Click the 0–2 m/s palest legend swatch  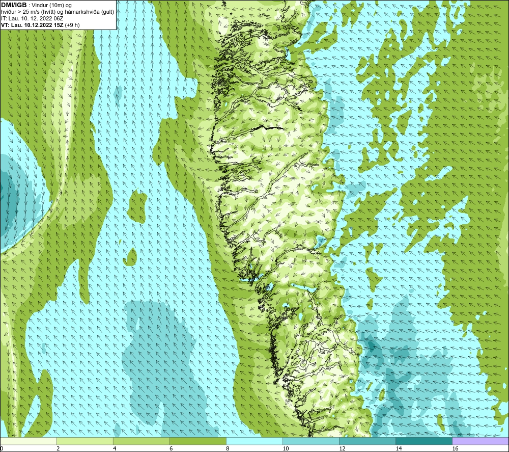pos(29,441)
